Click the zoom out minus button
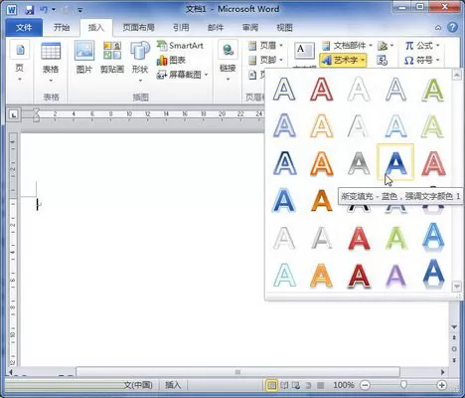Image resolution: width=465 pixels, height=398 pixels. [365, 385]
